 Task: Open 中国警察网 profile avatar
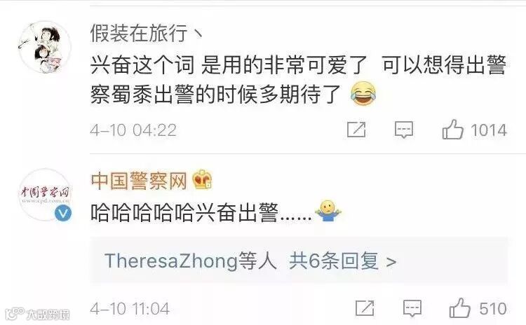tap(45, 194)
